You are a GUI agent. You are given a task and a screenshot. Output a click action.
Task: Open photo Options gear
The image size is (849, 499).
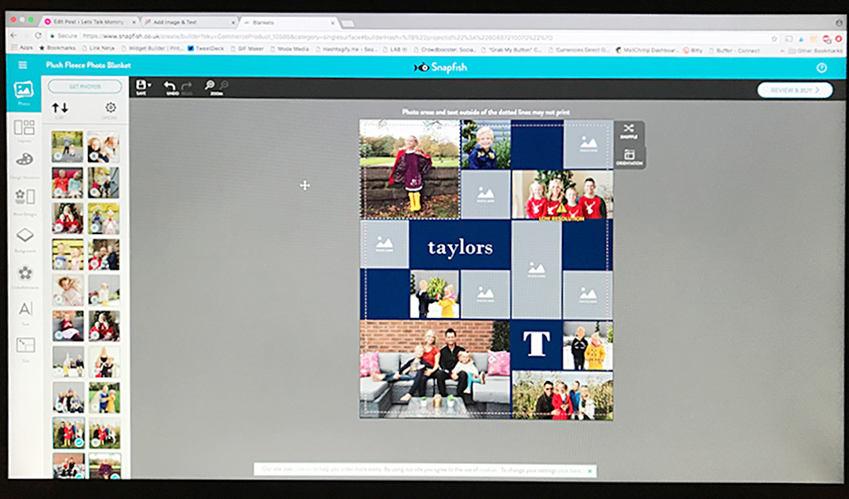click(x=111, y=108)
